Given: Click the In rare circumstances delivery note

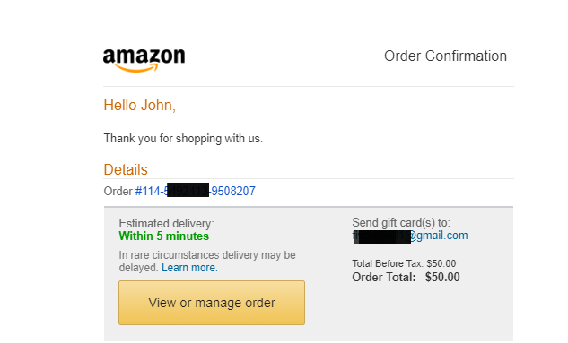Looking at the screenshot, I should 207,262.
